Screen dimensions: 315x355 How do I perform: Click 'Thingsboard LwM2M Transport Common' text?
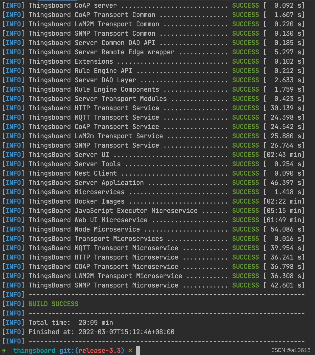pos(94,24)
